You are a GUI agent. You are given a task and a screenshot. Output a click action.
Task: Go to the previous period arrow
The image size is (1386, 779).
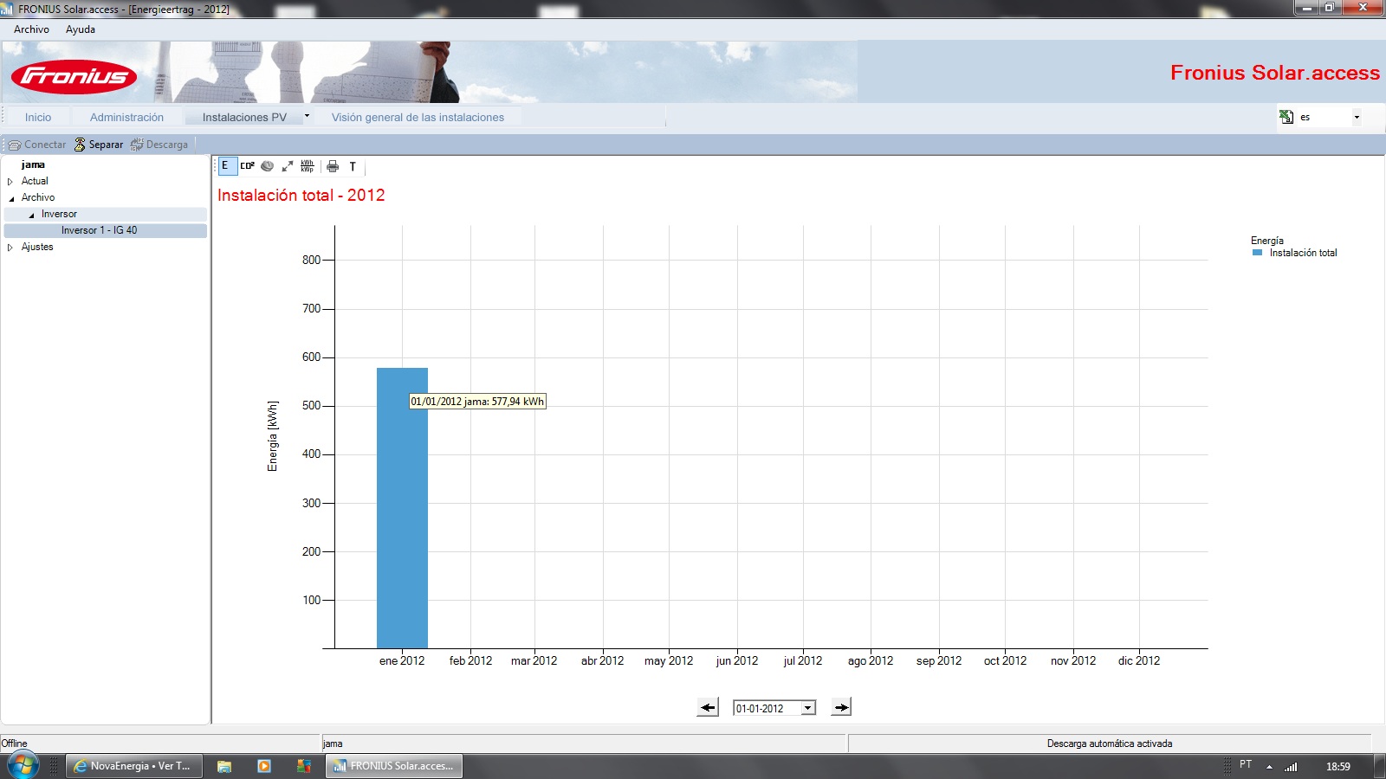pyautogui.click(x=708, y=707)
